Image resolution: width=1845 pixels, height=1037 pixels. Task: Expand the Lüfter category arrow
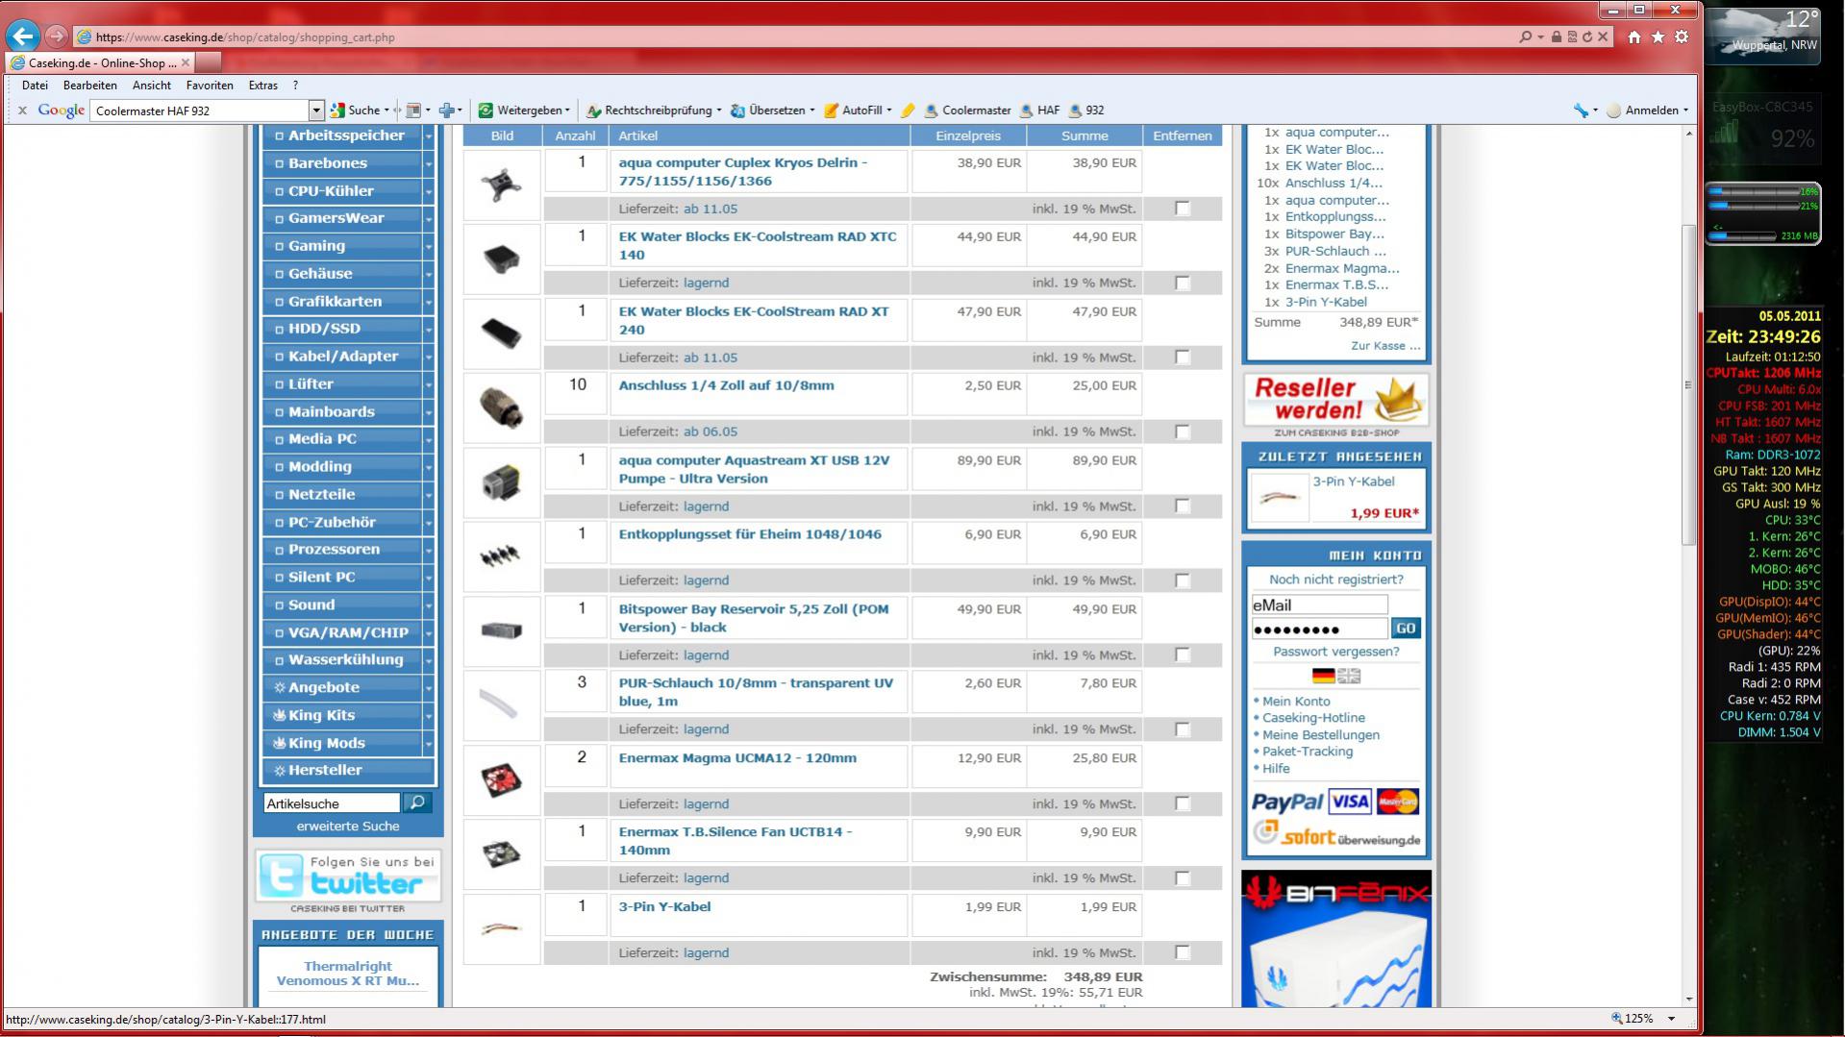429,384
